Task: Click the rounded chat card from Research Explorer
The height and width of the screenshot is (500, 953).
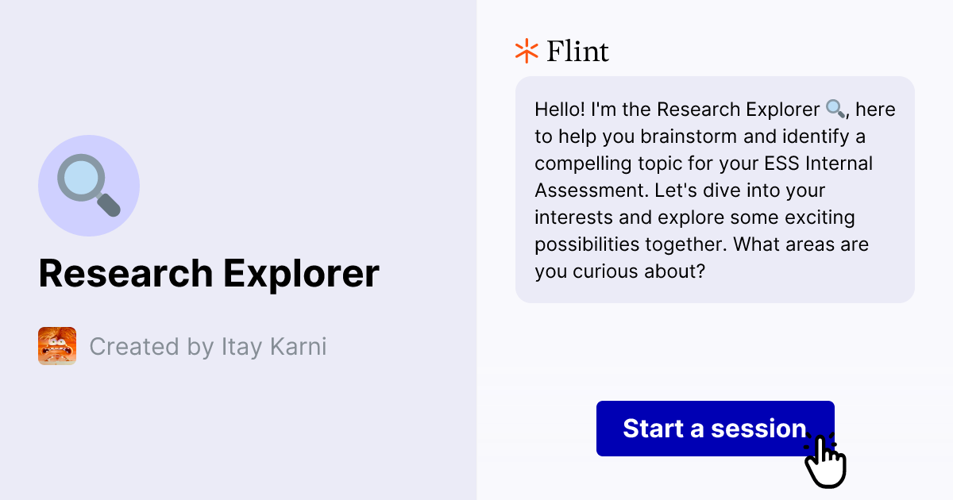Action: 715,189
